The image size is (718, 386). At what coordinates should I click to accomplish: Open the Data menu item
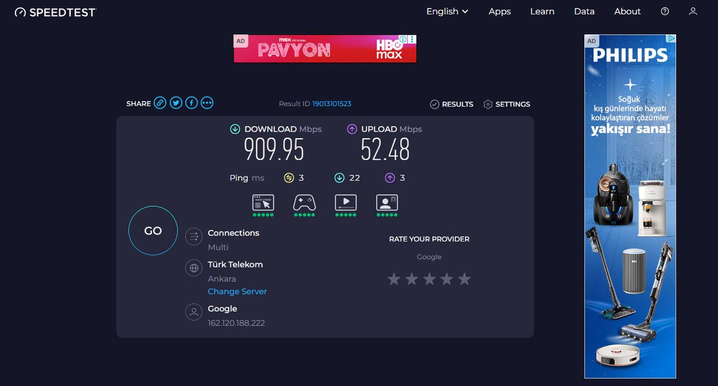(x=584, y=11)
